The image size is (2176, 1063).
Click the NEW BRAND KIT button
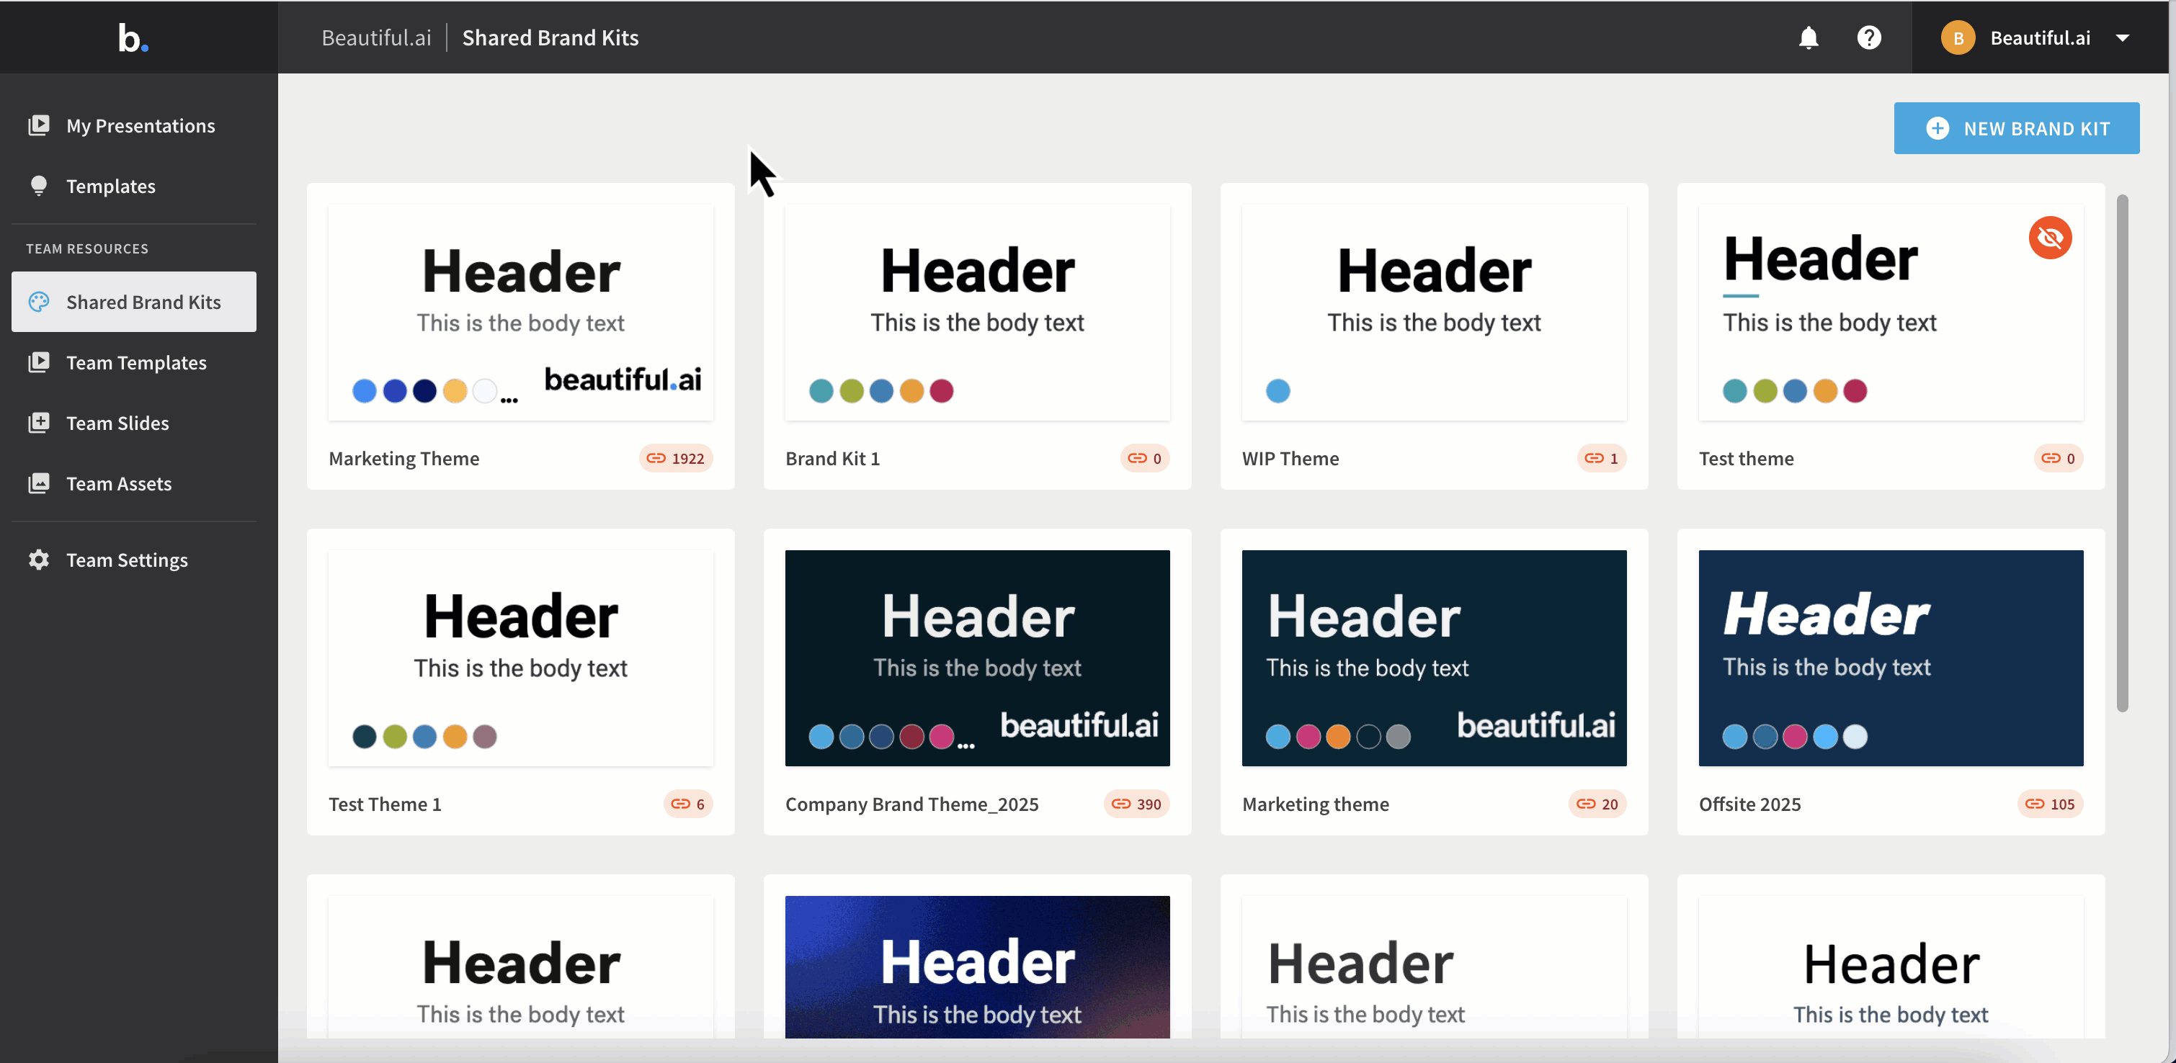[2016, 128]
